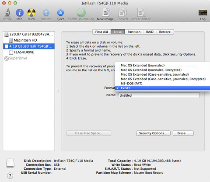Screen dimensions: 210x182
Task: Click the Erase... button
Action: [183, 133]
